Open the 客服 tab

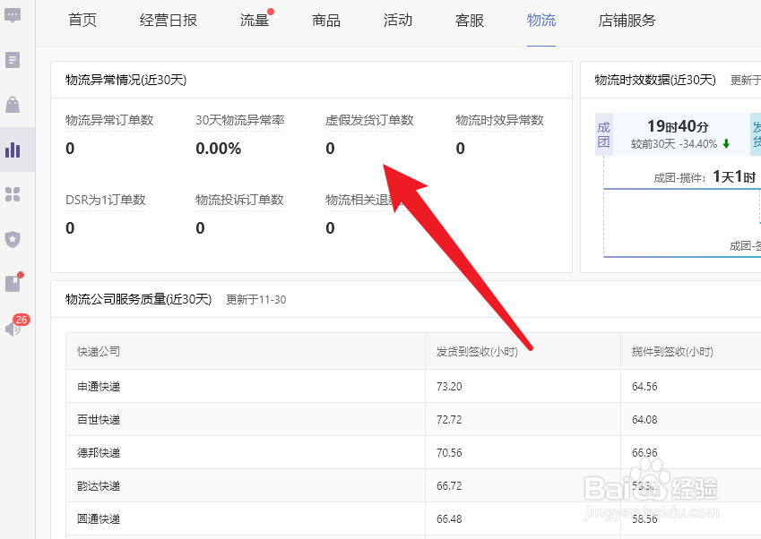click(469, 21)
